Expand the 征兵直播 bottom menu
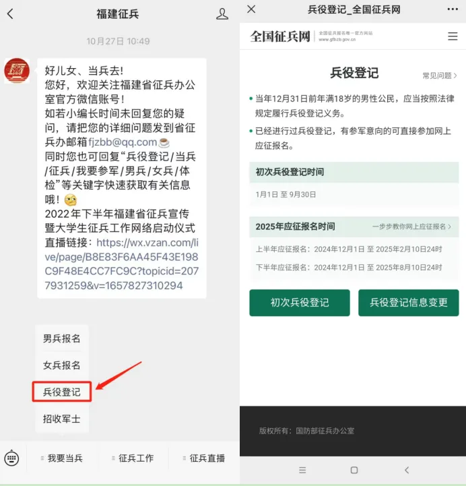The width and height of the screenshot is (466, 486). [x=204, y=458]
